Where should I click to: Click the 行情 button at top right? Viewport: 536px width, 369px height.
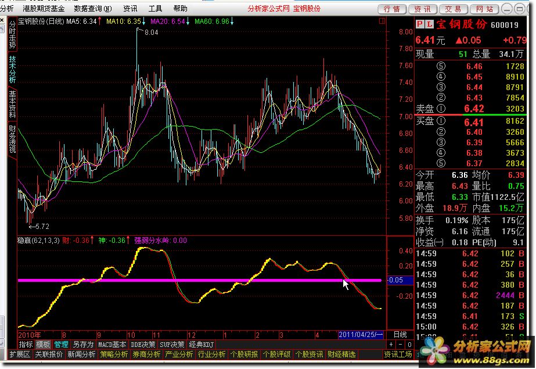click(x=392, y=9)
